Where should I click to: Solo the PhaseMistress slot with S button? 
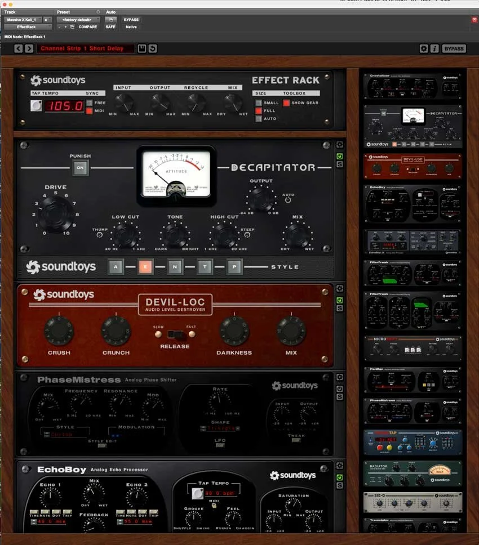(339, 397)
